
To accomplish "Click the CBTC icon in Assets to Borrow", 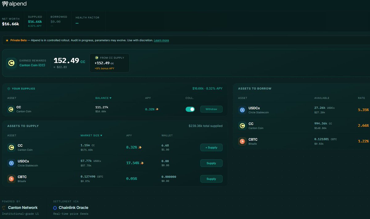I will coord(242,141).
